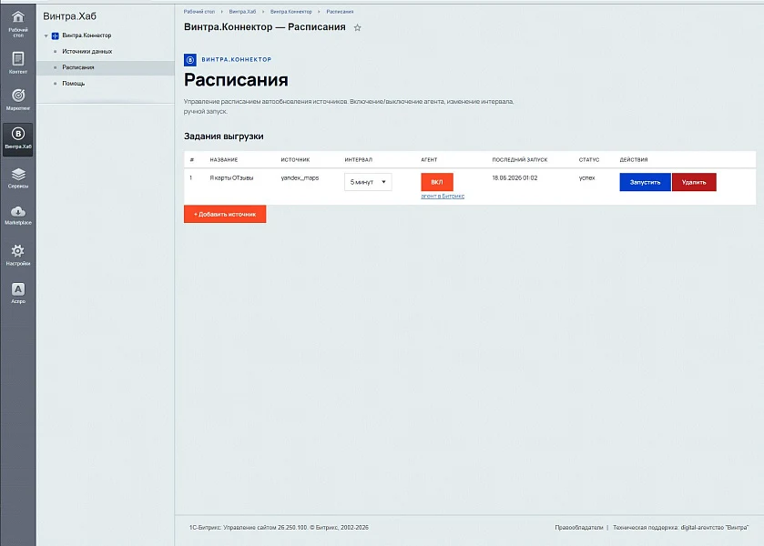764x546 pixels.
Task: Click the Добавить источник button
Action: click(225, 214)
